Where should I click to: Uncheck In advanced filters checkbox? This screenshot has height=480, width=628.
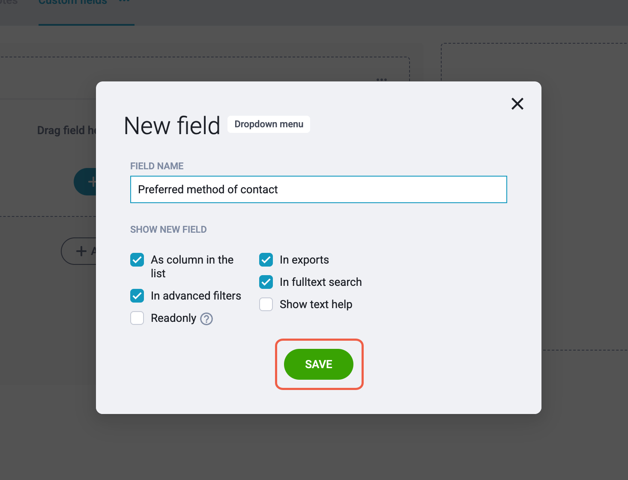point(137,296)
